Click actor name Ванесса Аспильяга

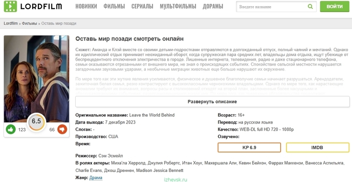click(x=325, y=163)
